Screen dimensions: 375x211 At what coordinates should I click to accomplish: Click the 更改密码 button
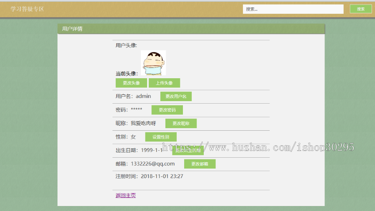click(x=167, y=110)
